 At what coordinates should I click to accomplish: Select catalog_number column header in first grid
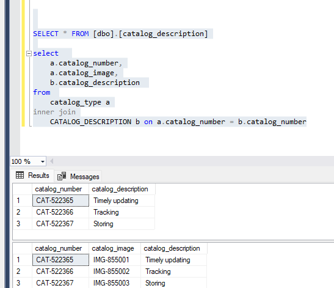coord(60,189)
